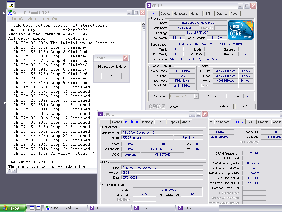This screenshot has width=282, height=212.
Task: Select the Memory tab in top CPU-Z window
Action: click(196, 14)
